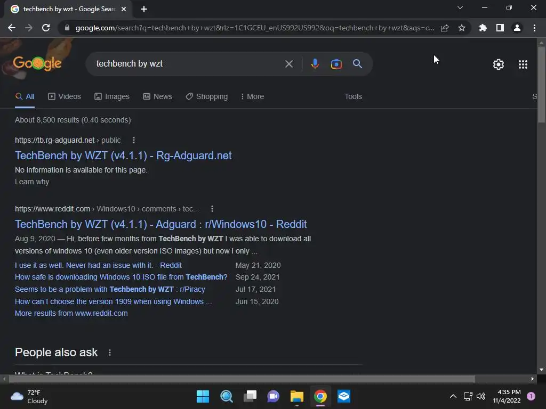Open Chrome profile avatar
The height and width of the screenshot is (409, 546).
[x=517, y=28]
